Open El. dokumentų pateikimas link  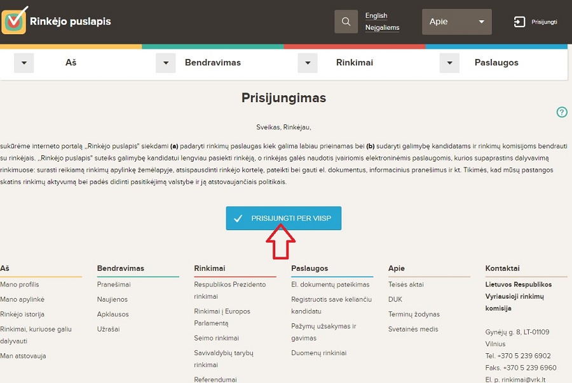[x=330, y=284]
